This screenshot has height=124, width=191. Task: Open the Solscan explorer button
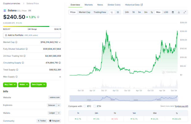[x=52, y=105]
